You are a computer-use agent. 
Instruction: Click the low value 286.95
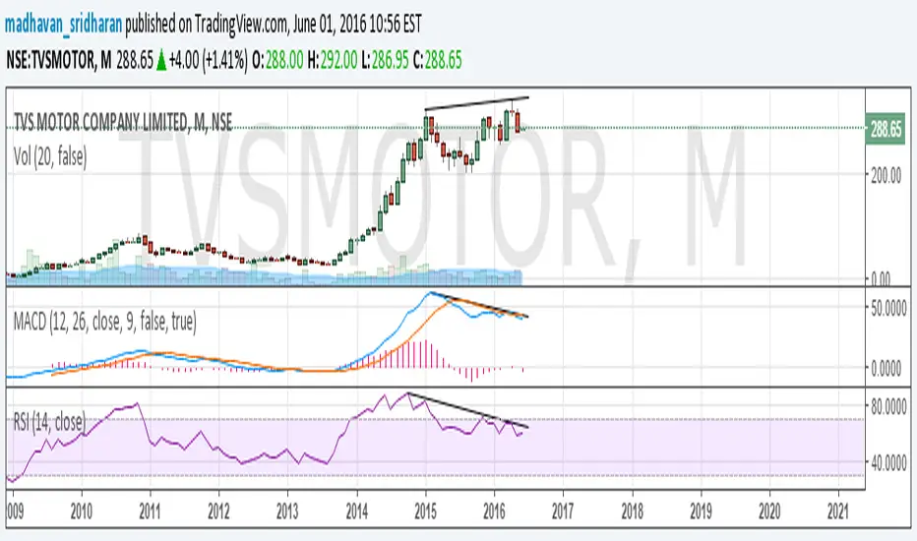(x=390, y=60)
